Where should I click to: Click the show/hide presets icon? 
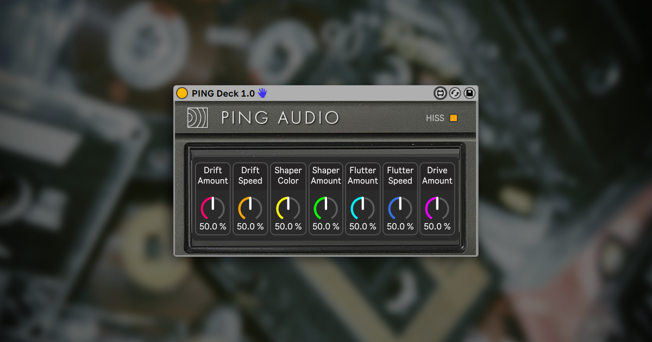pyautogui.click(x=440, y=93)
